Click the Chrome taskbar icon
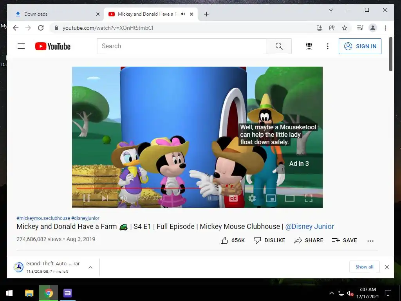This screenshot has height=301, width=401. tap(49, 293)
